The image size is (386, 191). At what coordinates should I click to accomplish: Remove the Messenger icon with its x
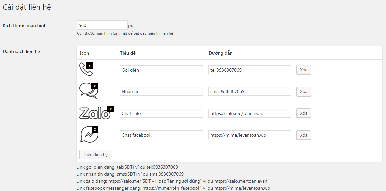95,129
